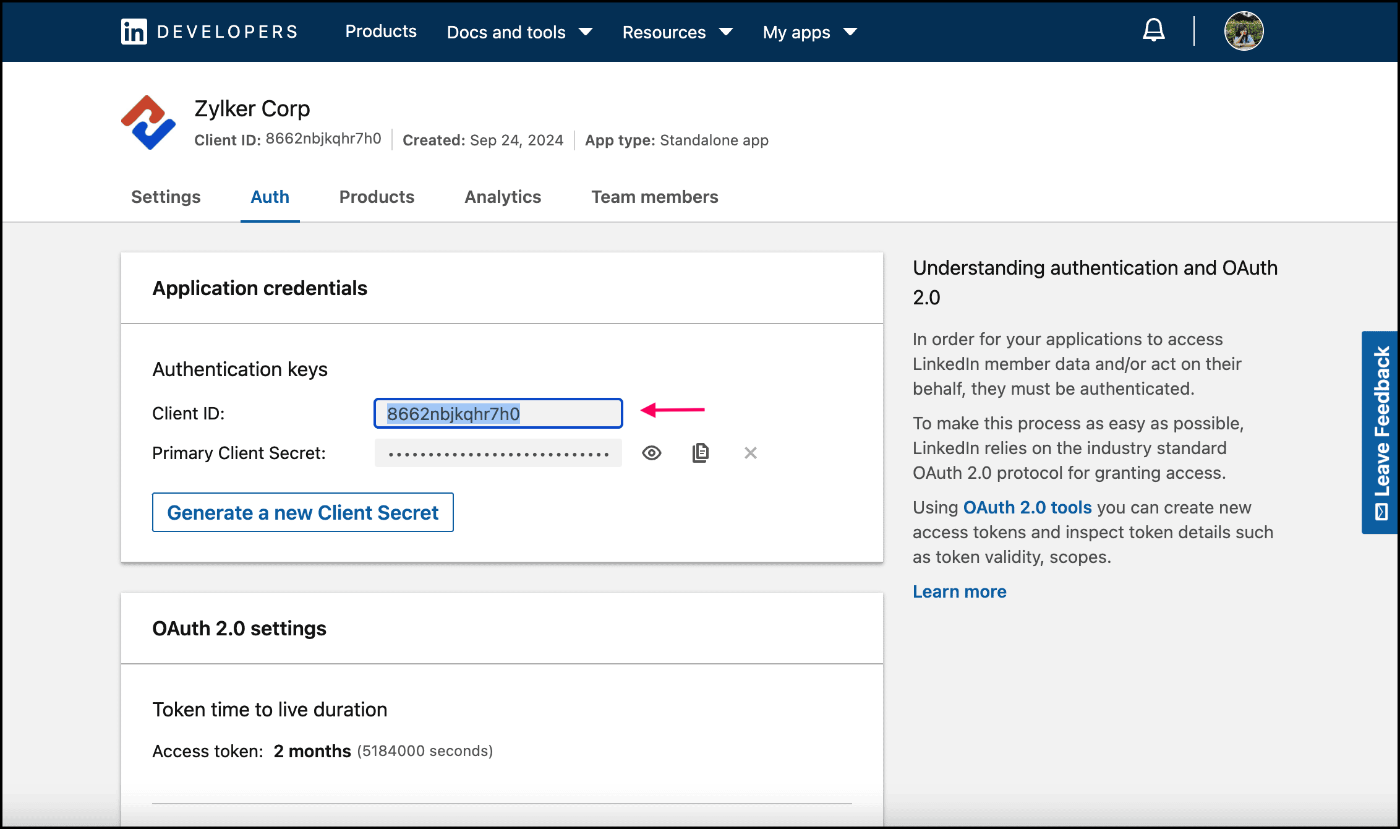Click the LinkedIn Developers logo
The width and height of the screenshot is (1400, 829).
(209, 32)
